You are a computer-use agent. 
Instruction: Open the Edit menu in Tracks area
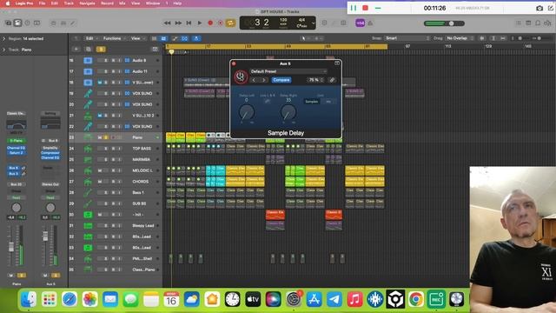(x=90, y=38)
